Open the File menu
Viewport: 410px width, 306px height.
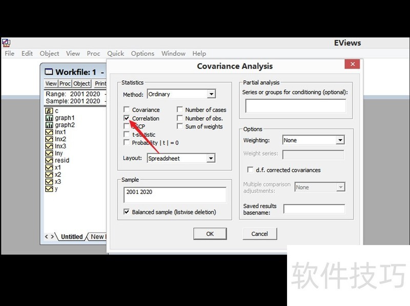tap(10, 54)
